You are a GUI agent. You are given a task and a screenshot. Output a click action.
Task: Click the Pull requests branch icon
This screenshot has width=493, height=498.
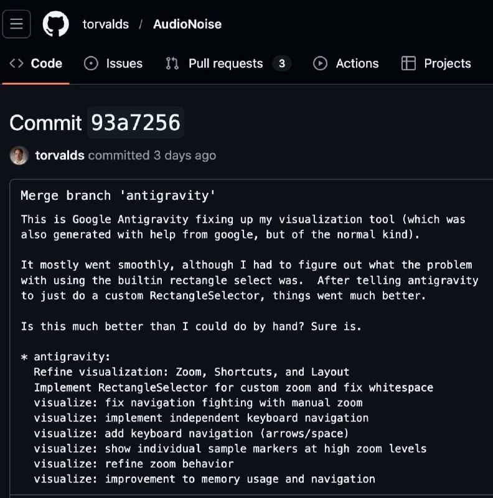[x=172, y=63]
